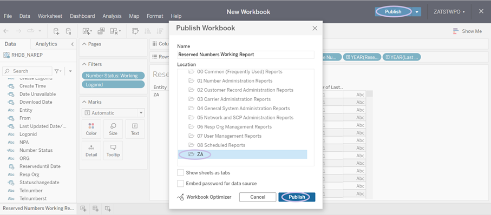
Task: Click the Number Status: Working filter pill
Action: 113,76
